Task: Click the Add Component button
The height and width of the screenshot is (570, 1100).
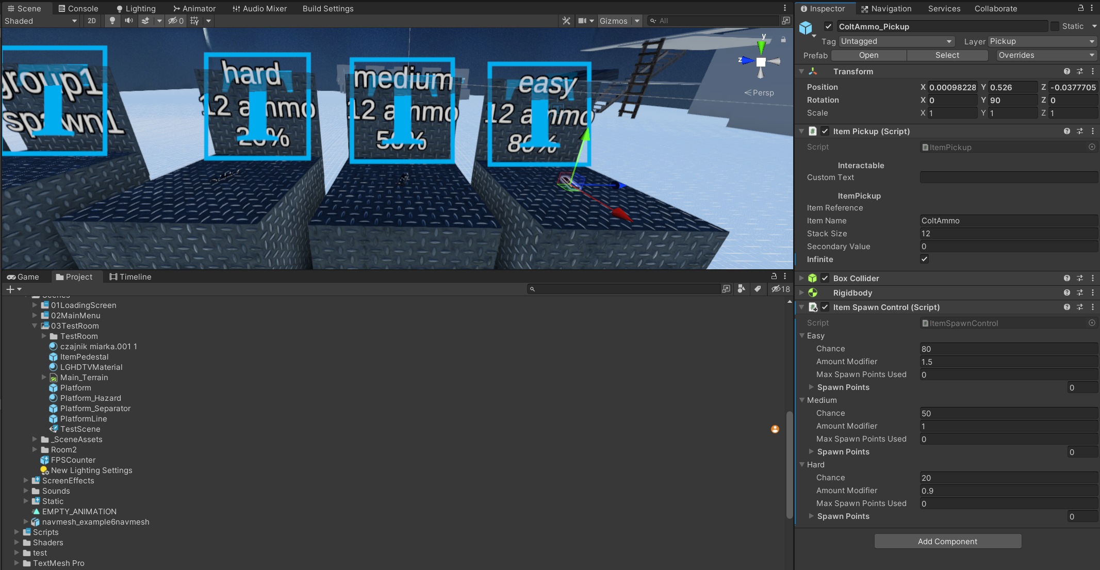Action: pyautogui.click(x=947, y=541)
